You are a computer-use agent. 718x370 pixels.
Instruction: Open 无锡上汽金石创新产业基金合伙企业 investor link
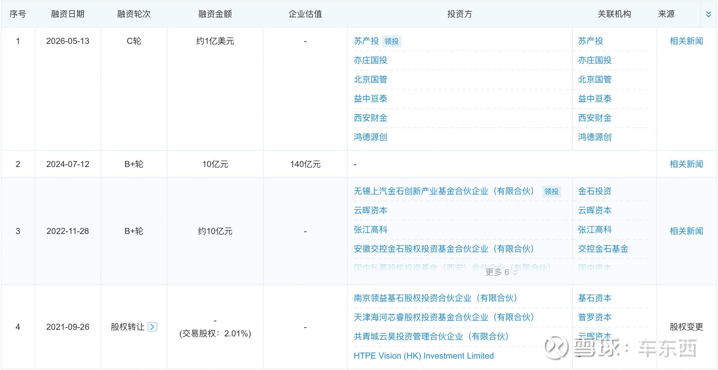point(444,191)
